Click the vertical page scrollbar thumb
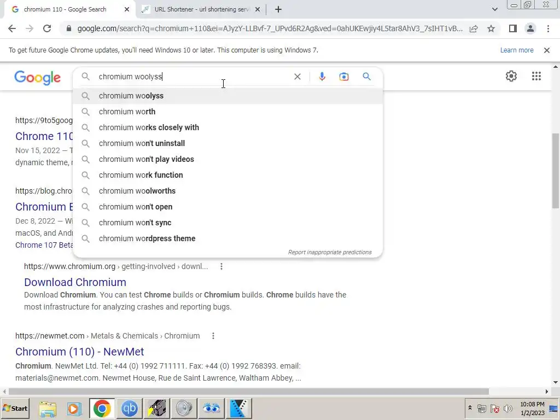560x420 pixels. (x=556, y=171)
